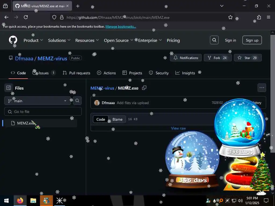275x206 pixels.
Task: Bookmark this page with the star icon
Action: [x=230, y=17]
